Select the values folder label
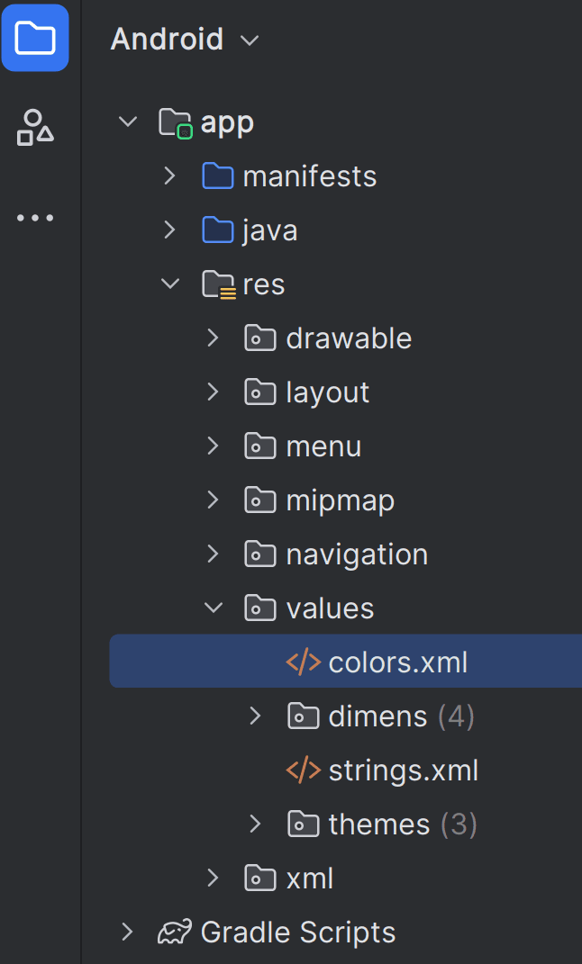The height and width of the screenshot is (964, 582). coord(330,608)
